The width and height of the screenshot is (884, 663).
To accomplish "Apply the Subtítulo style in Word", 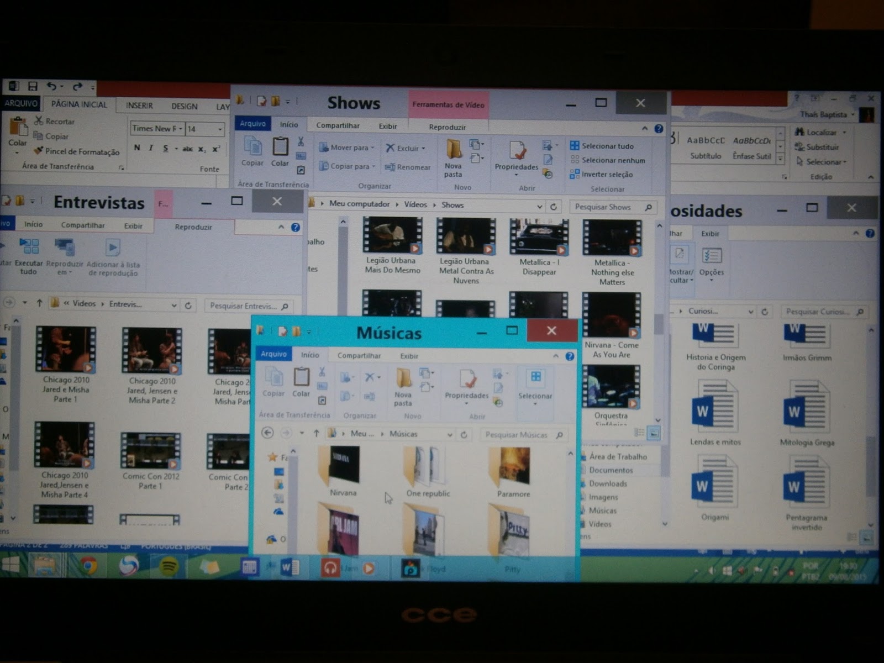I will click(x=706, y=147).
